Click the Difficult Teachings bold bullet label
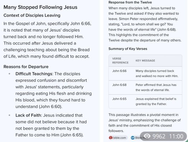The width and height of the screenshot is (188, 142). pos(34,74)
